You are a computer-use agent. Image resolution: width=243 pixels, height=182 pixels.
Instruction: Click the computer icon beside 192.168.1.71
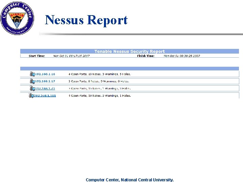[x=32, y=88]
